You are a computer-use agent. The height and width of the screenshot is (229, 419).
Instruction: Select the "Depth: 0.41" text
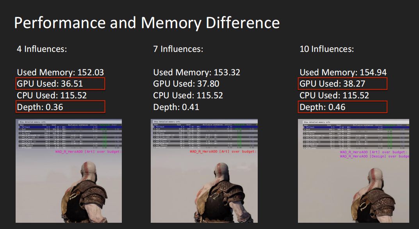(176, 107)
